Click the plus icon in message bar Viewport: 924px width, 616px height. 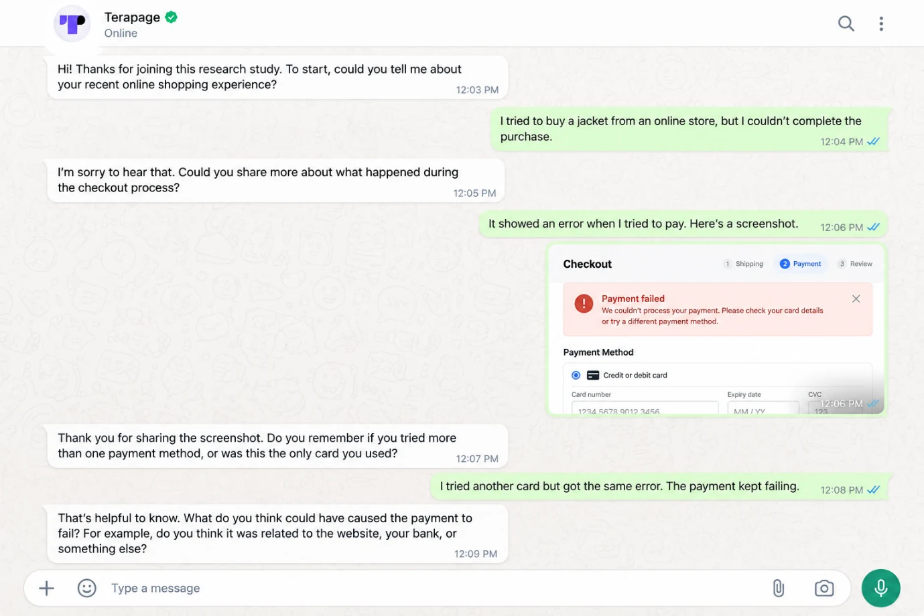coord(46,588)
